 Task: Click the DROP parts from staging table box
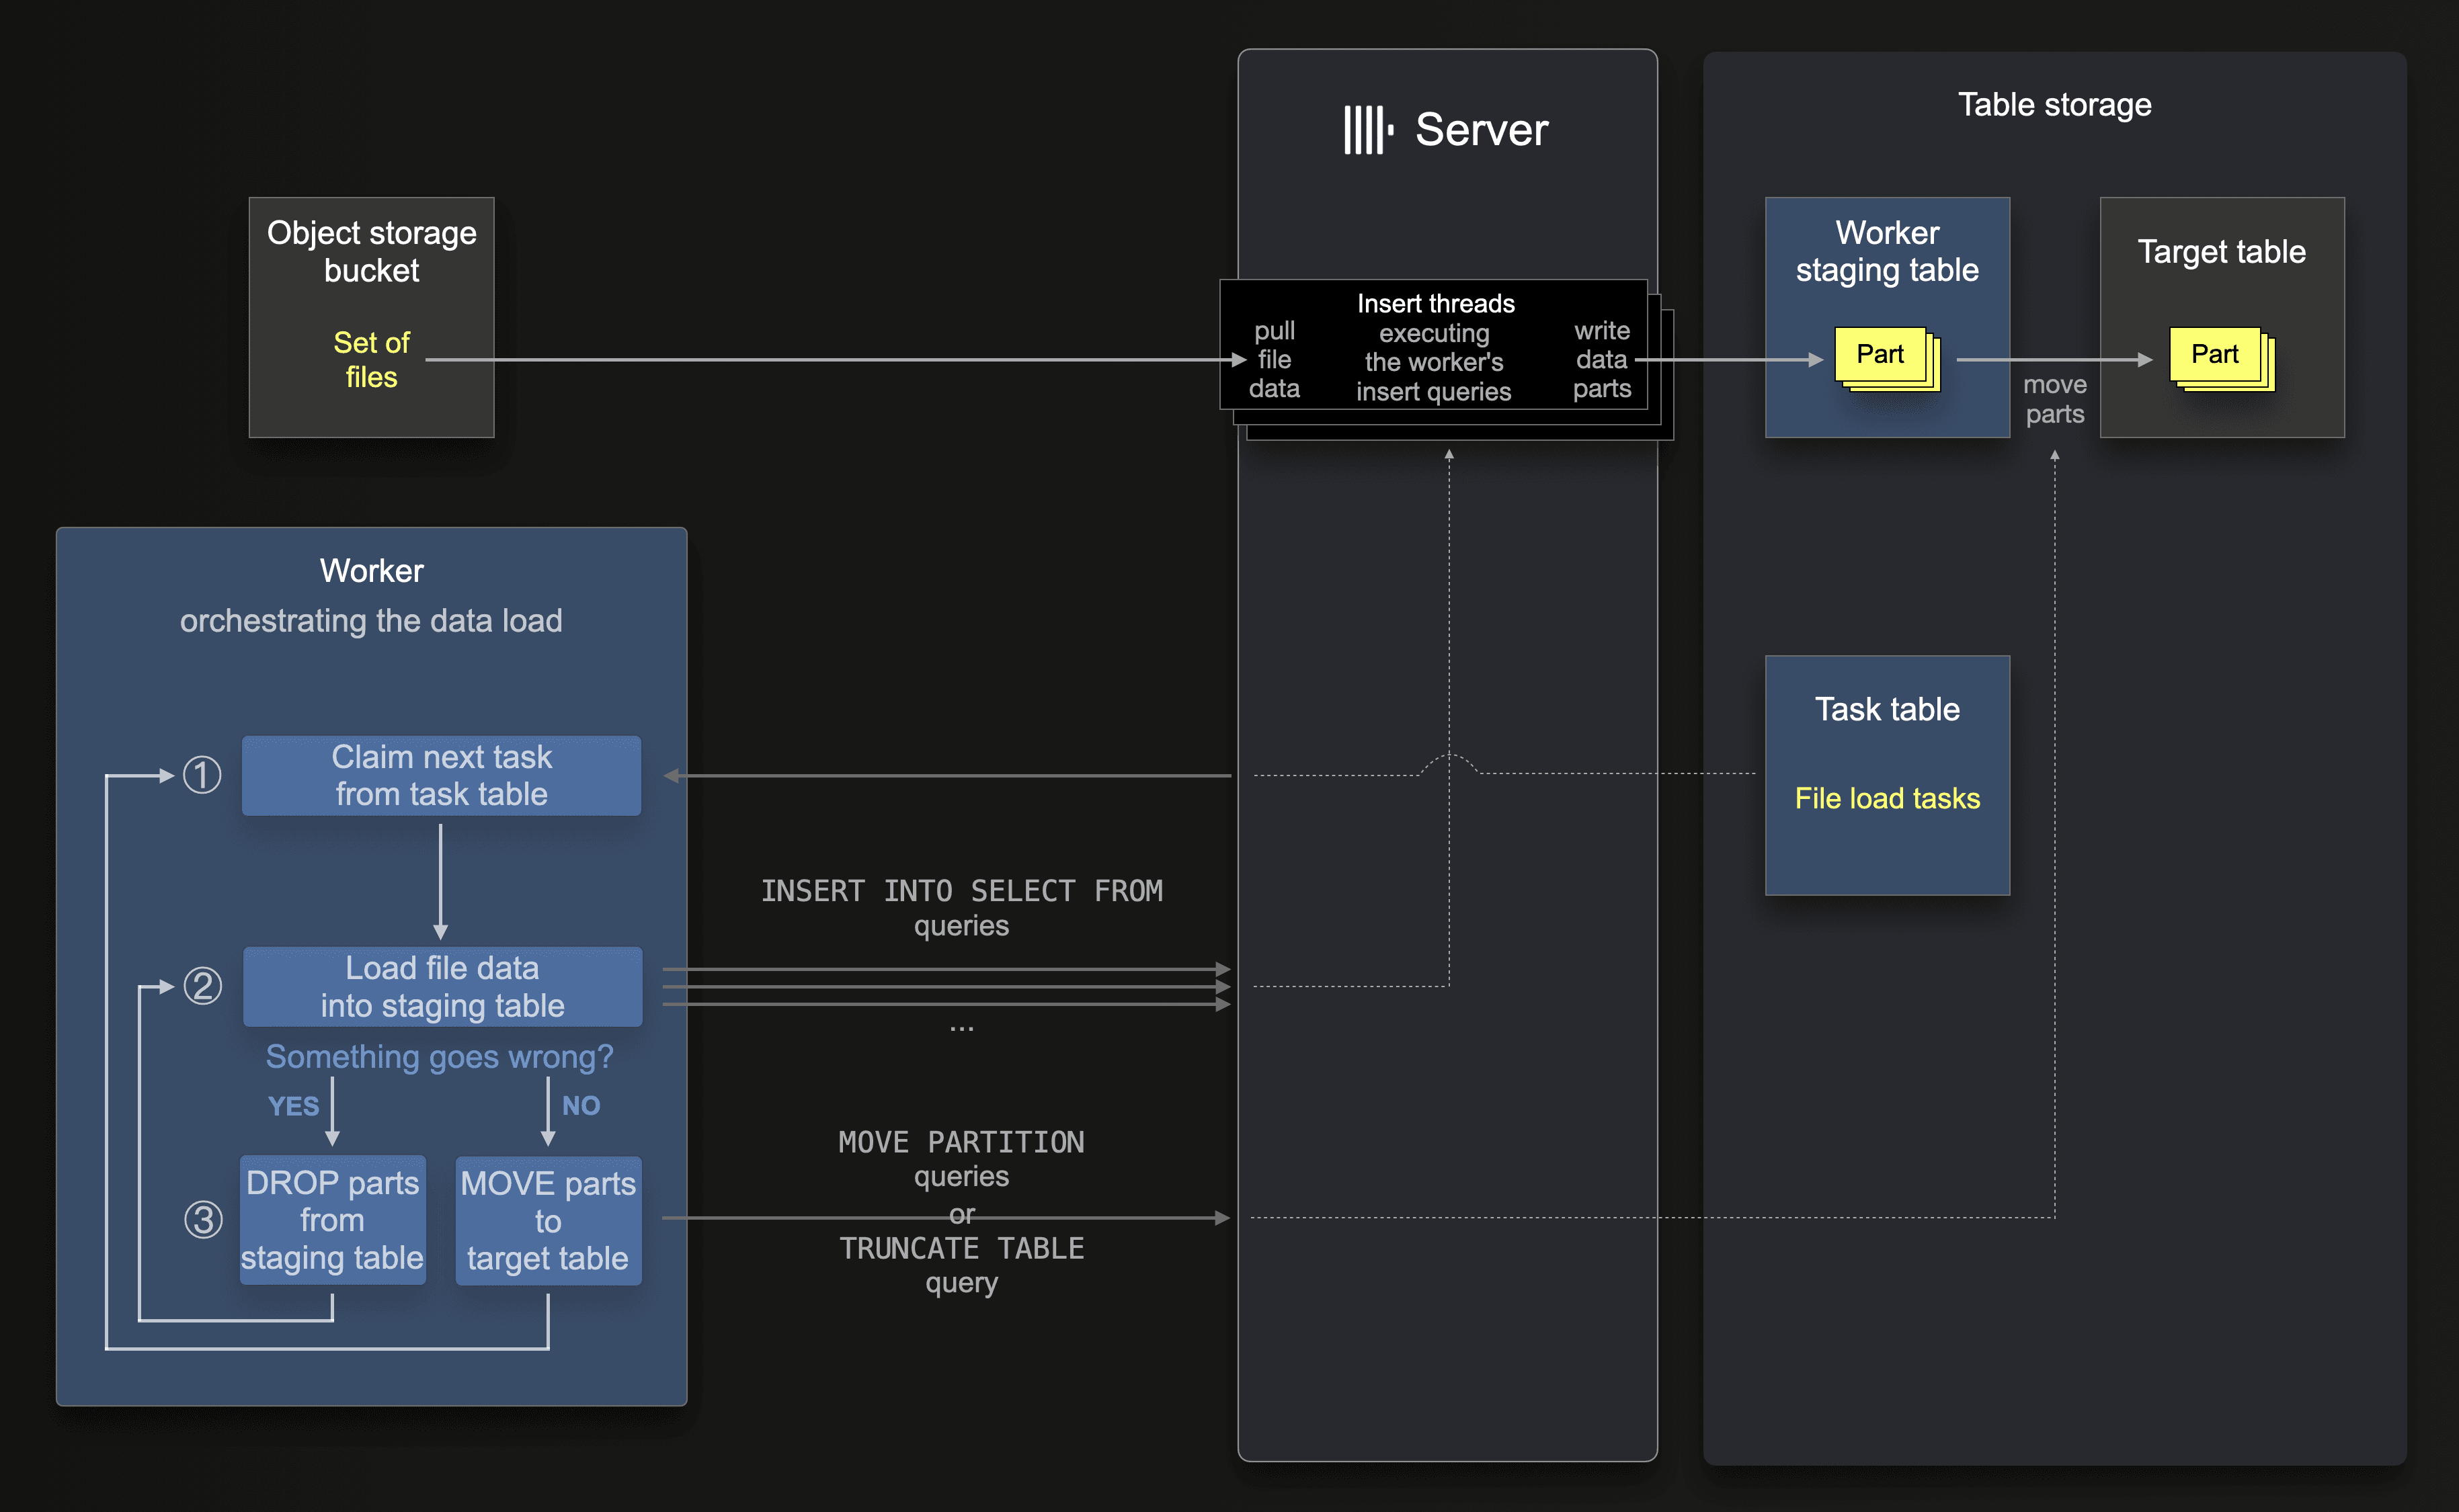[x=332, y=1219]
